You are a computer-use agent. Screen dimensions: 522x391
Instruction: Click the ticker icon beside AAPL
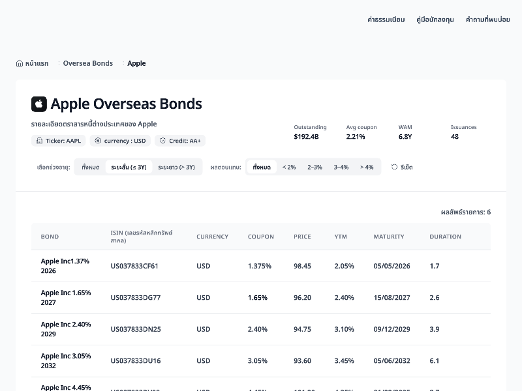(x=39, y=141)
